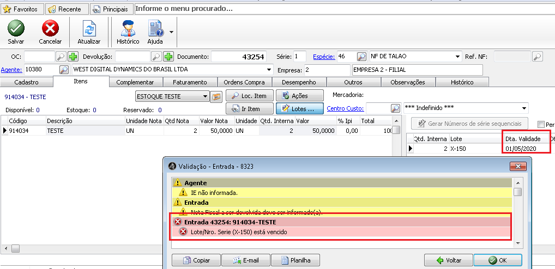Click the Série input field
Image resolution: width=555 pixels, height=269 pixels.
click(x=300, y=57)
